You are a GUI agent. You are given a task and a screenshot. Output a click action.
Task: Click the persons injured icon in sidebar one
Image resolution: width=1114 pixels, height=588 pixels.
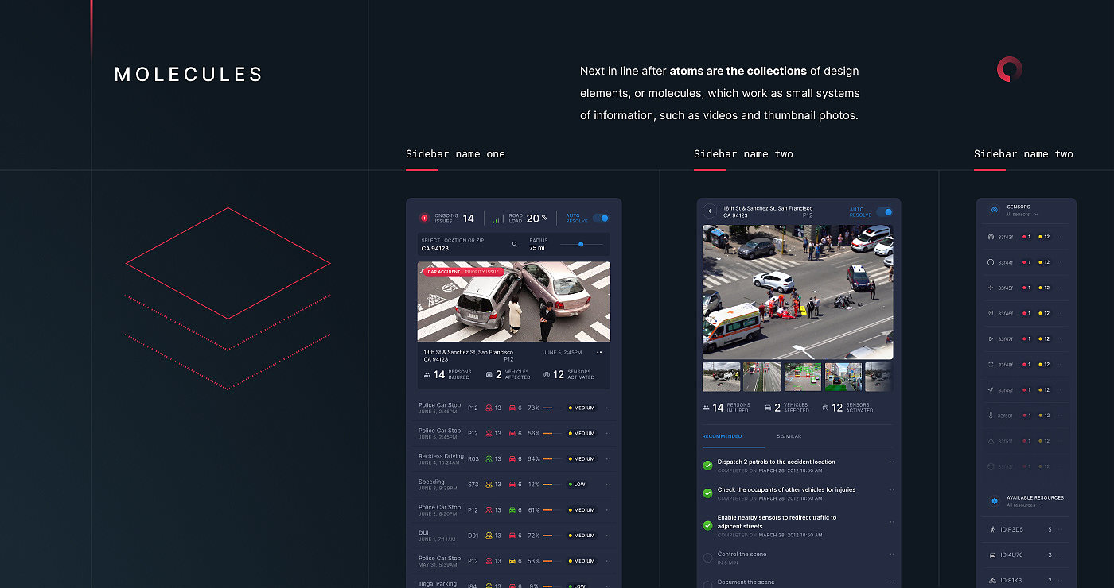coord(427,374)
